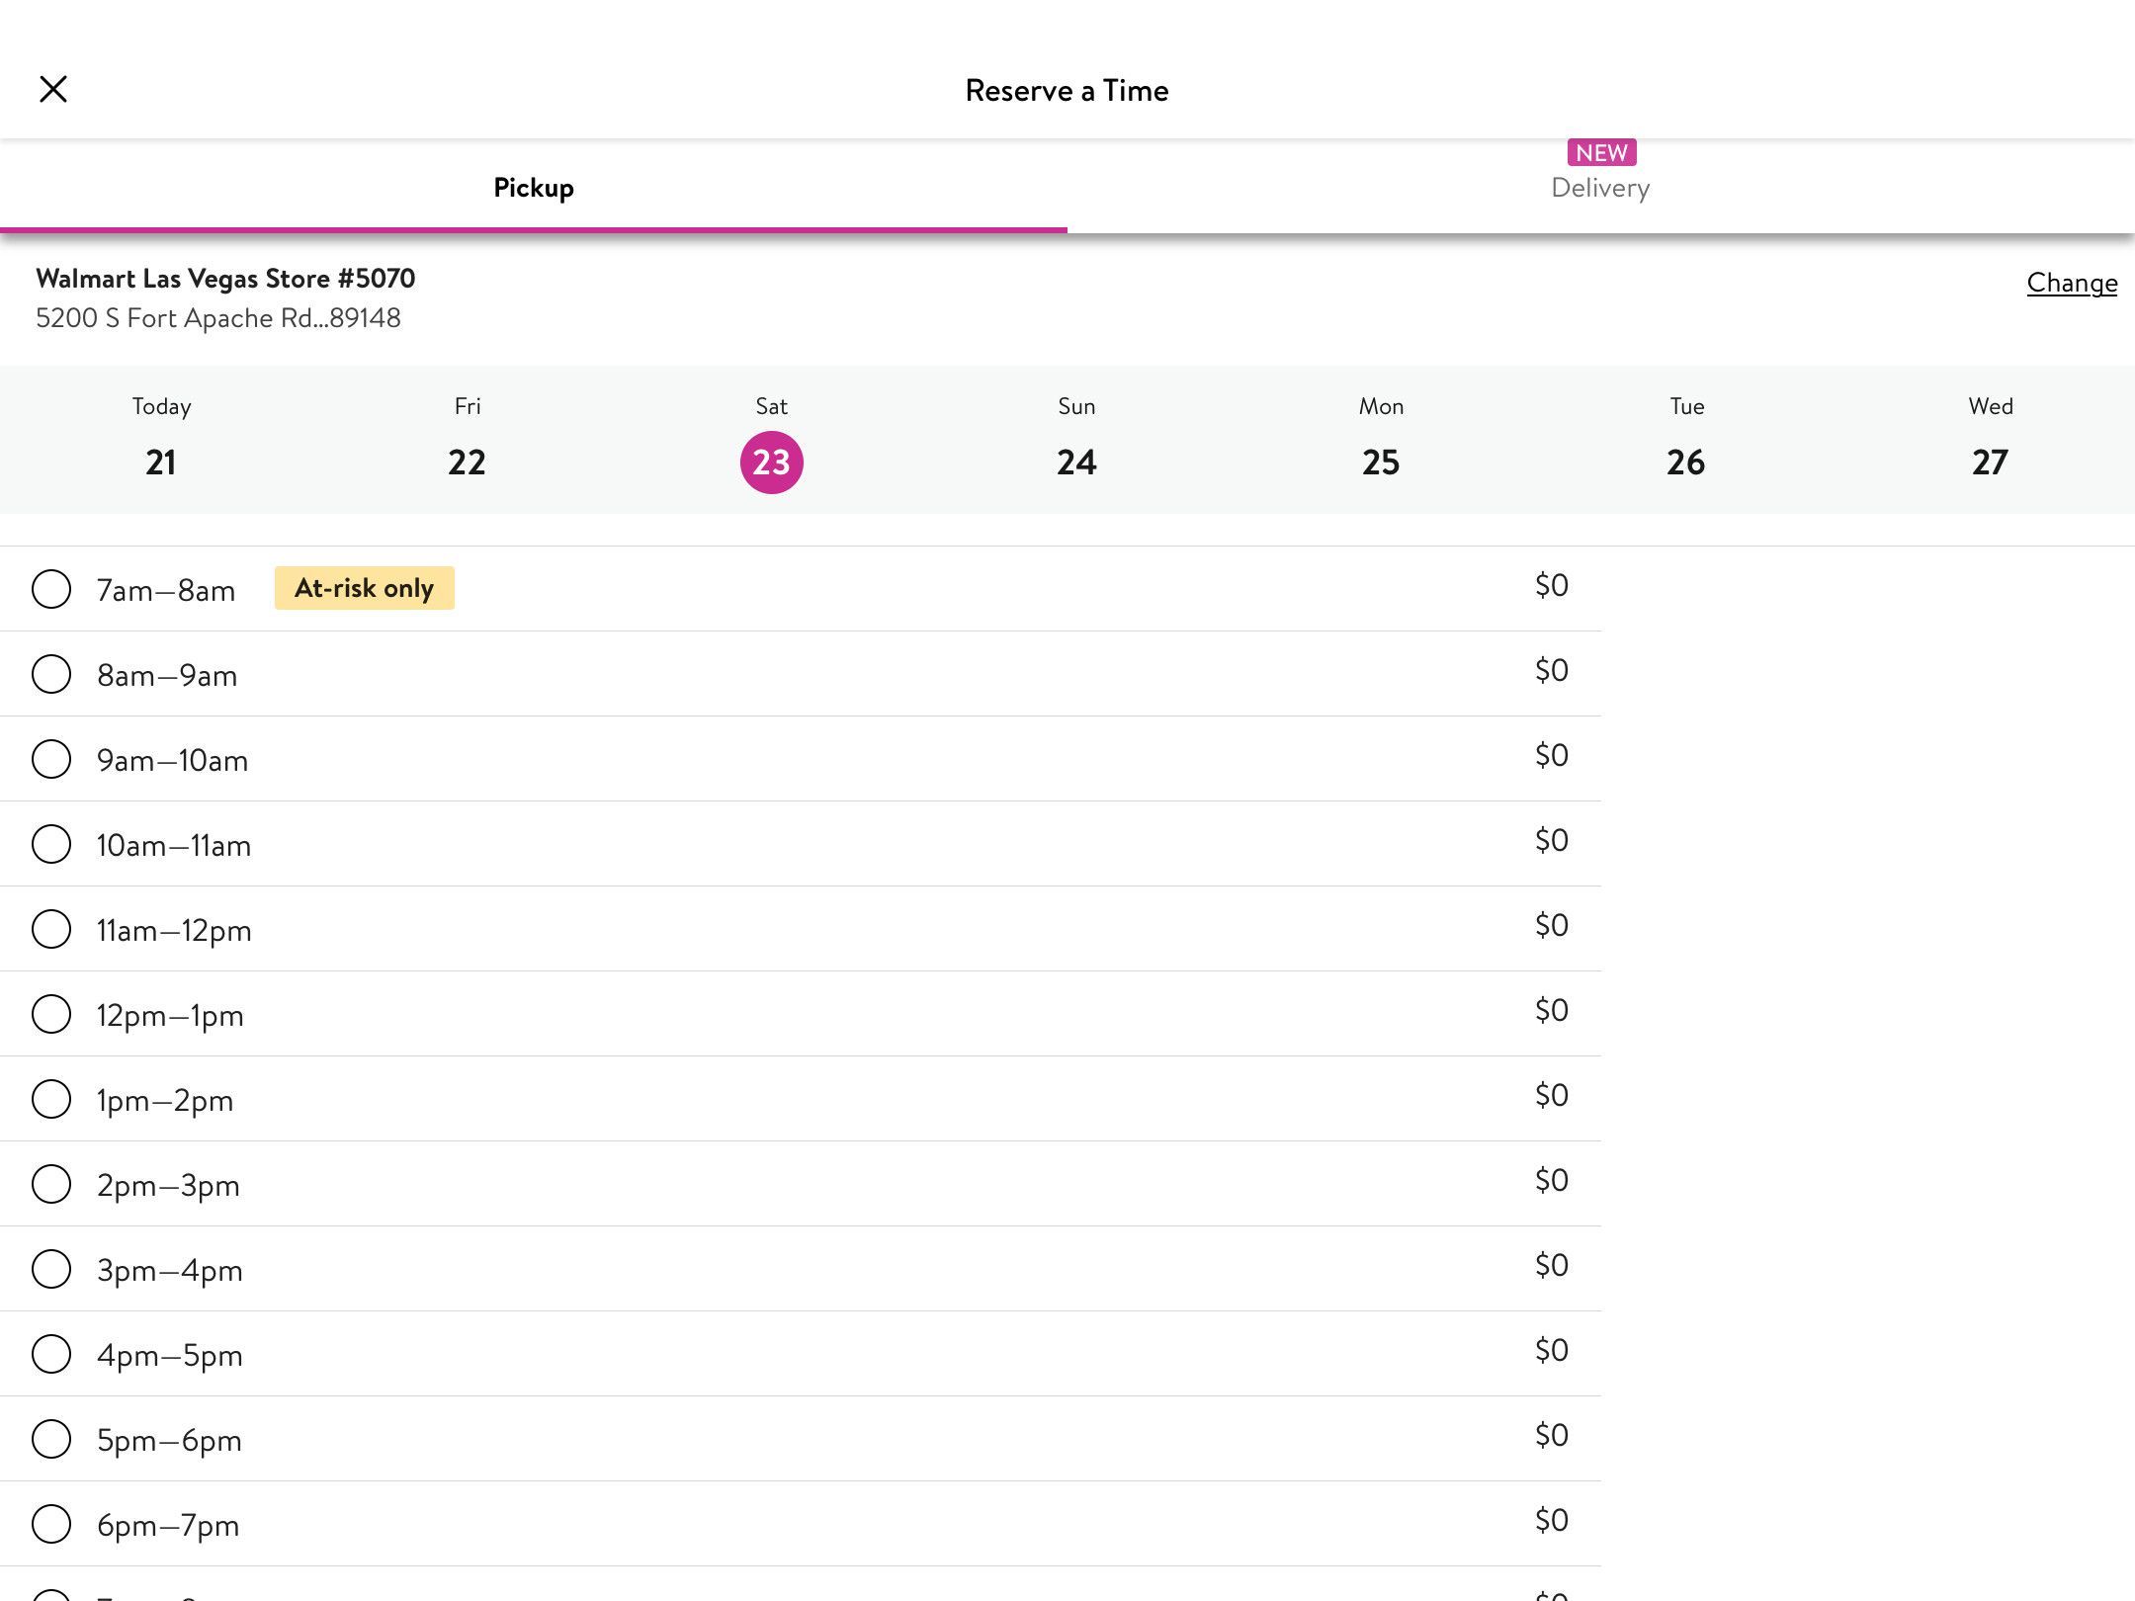Choose the 3pm–4pm time slot radio
This screenshot has width=2135, height=1601.
[x=51, y=1269]
